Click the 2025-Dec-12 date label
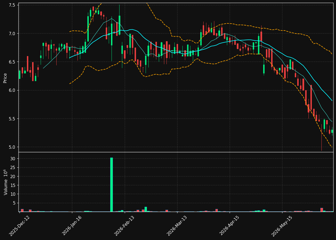 click(x=19, y=226)
